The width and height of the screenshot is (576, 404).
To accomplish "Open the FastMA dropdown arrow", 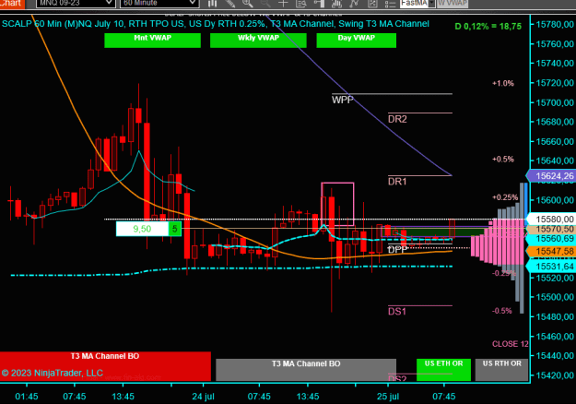I will (432, 4).
